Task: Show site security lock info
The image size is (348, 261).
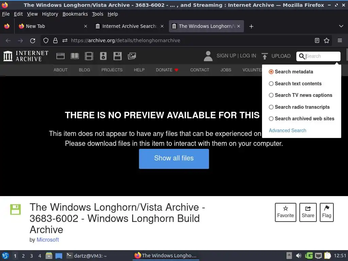Action: coord(55,40)
